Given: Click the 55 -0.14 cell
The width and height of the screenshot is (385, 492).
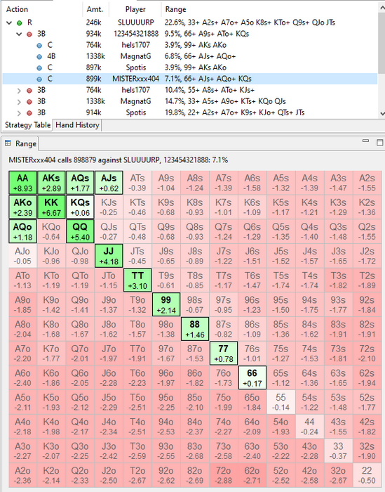Looking at the screenshot, I should point(281,402).
